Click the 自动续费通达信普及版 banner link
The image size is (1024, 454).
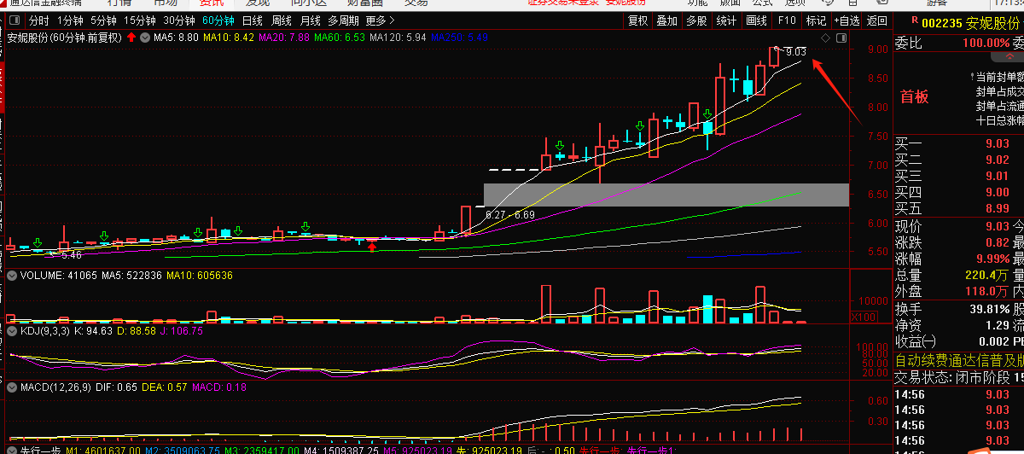(x=959, y=360)
